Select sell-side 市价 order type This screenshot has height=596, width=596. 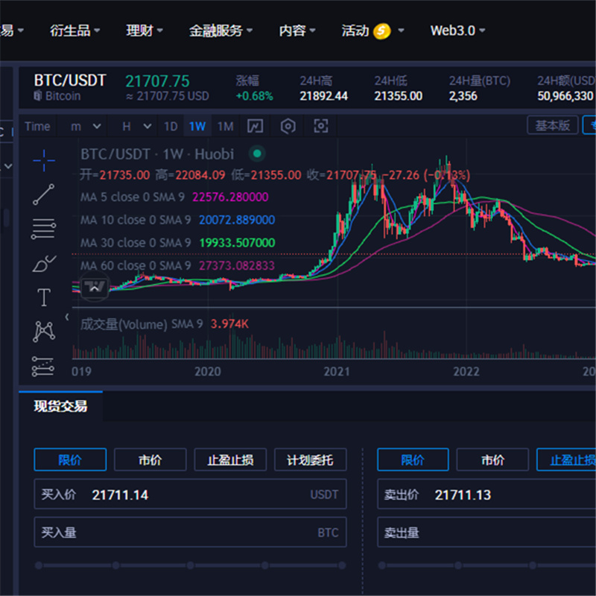pyautogui.click(x=492, y=460)
